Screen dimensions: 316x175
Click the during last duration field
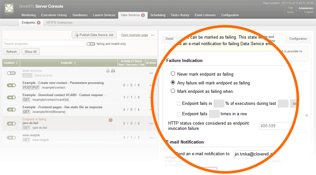tap(283, 104)
